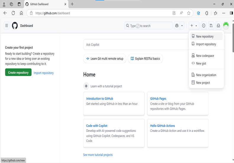Click the Dashboard header title
234x163 pixels.
click(27, 26)
